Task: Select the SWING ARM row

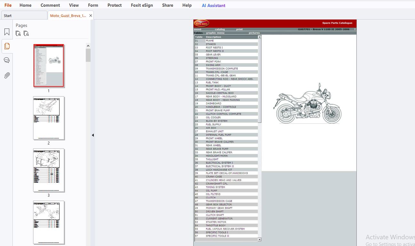Action: (226, 65)
